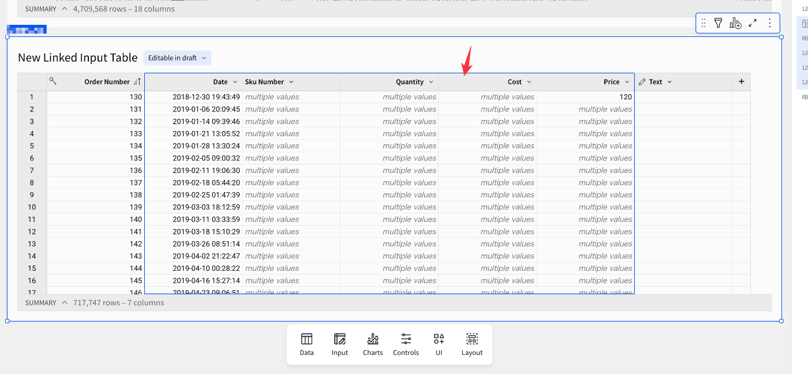Click date cell 2019-03-11 03:33:59
Viewport: 808px width, 374px height.
point(193,219)
